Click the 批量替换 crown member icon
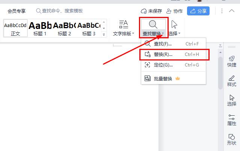This screenshot has width=240, height=151. coord(178,79)
